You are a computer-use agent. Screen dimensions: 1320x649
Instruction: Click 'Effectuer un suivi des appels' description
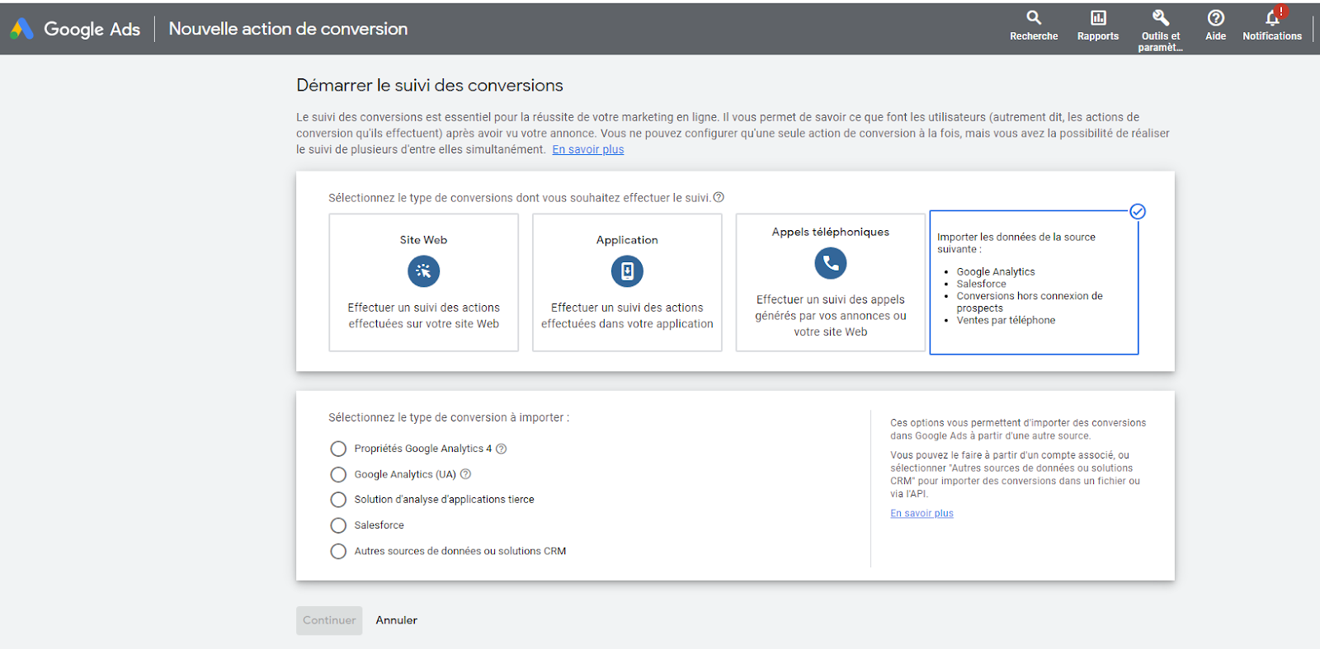coord(831,315)
